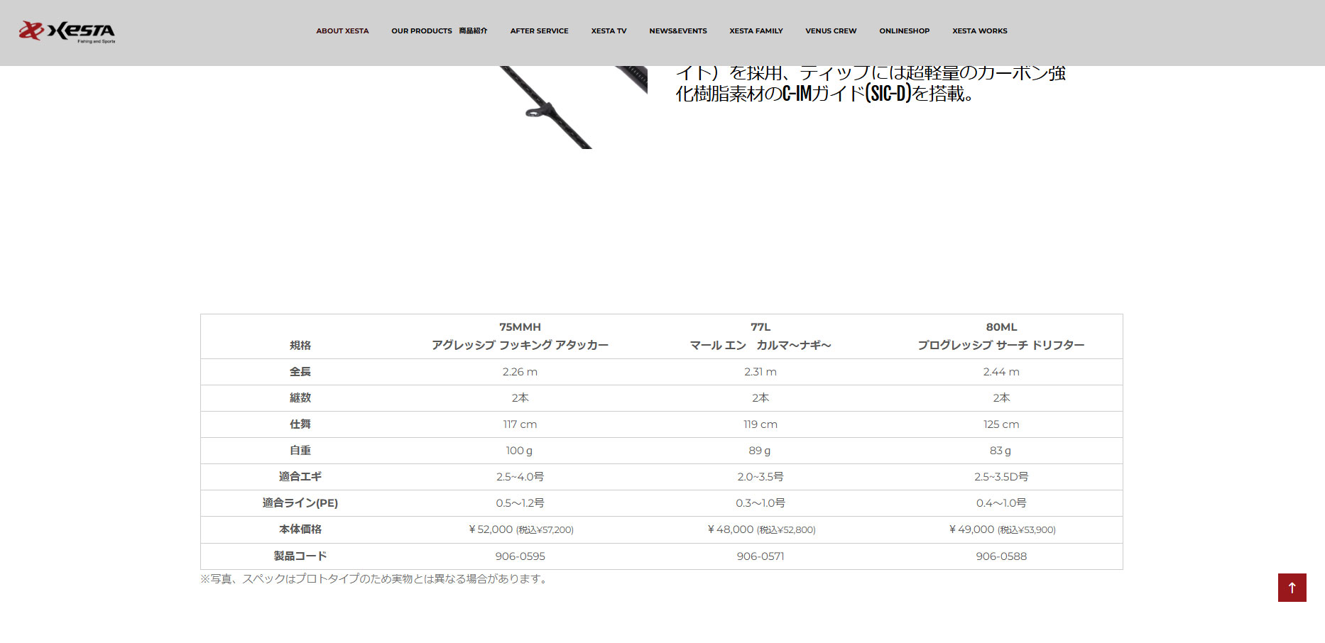1325x643 pixels.
Task: Click the 2.0~3.5号 egi value
Action: pyautogui.click(x=760, y=477)
